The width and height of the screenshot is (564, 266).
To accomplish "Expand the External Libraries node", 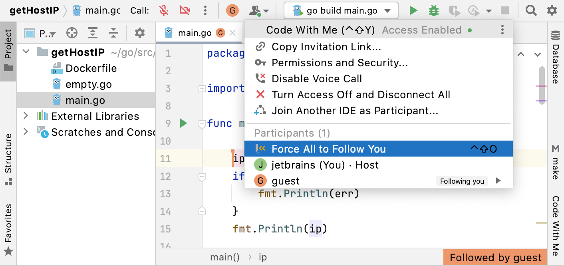I will [x=26, y=116].
